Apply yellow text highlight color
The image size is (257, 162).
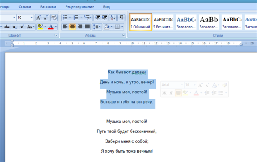pos(40,27)
